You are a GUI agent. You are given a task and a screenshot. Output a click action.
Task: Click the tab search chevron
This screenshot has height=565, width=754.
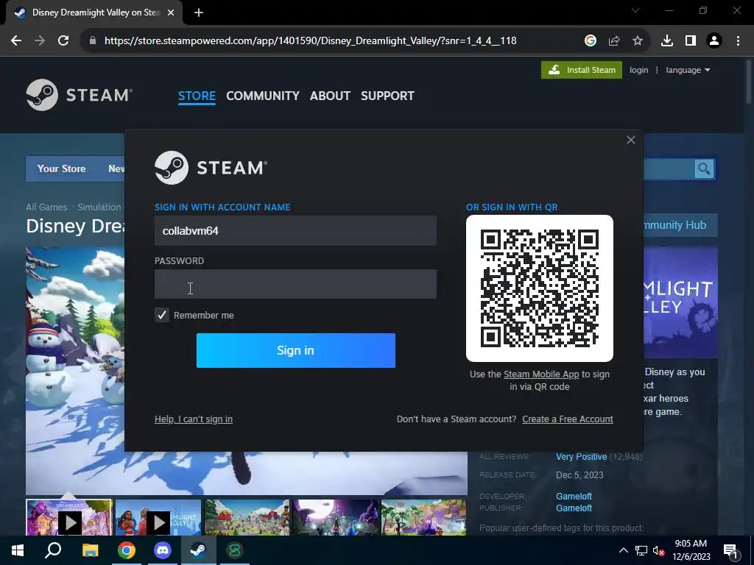[635, 10]
